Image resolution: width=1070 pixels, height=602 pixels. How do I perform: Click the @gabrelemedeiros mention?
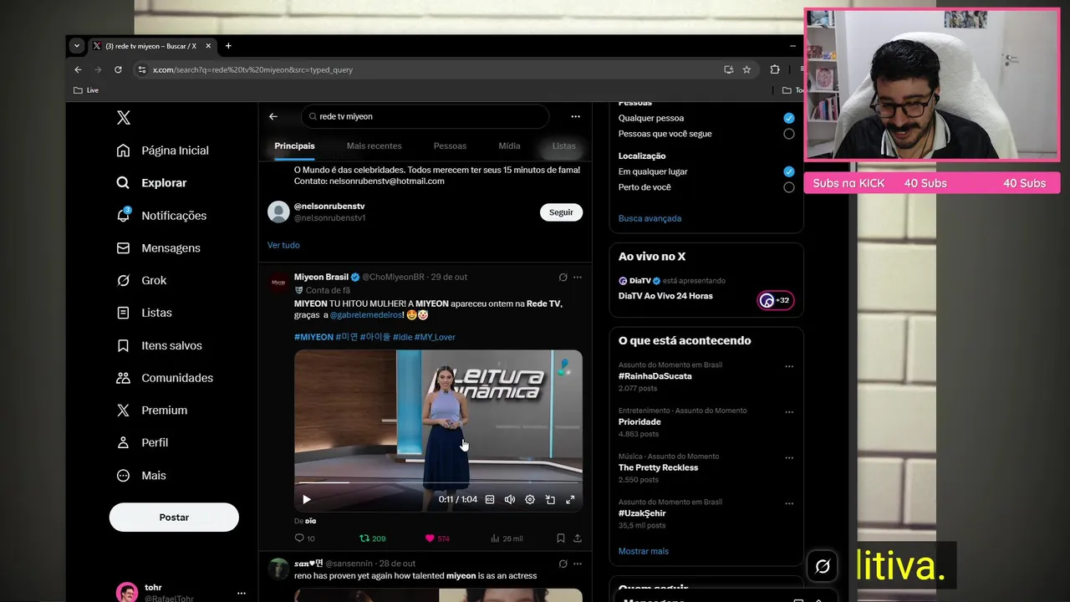366,315
